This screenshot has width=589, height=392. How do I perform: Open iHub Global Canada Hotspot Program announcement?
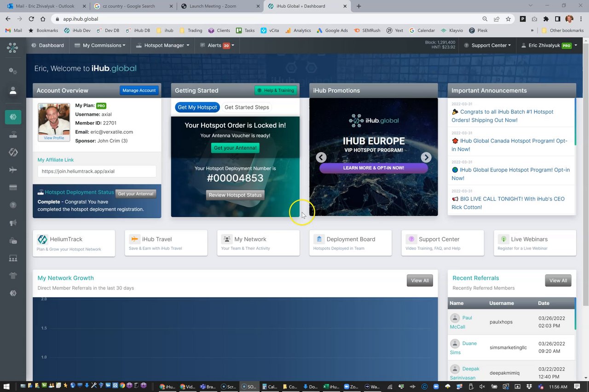pos(509,145)
